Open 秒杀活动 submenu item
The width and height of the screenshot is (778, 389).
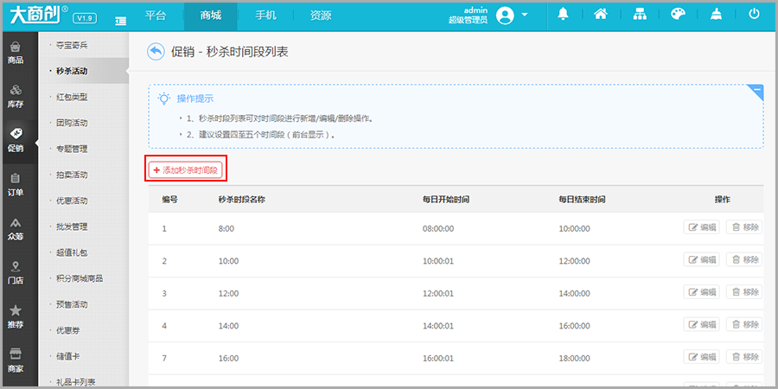pos(72,71)
